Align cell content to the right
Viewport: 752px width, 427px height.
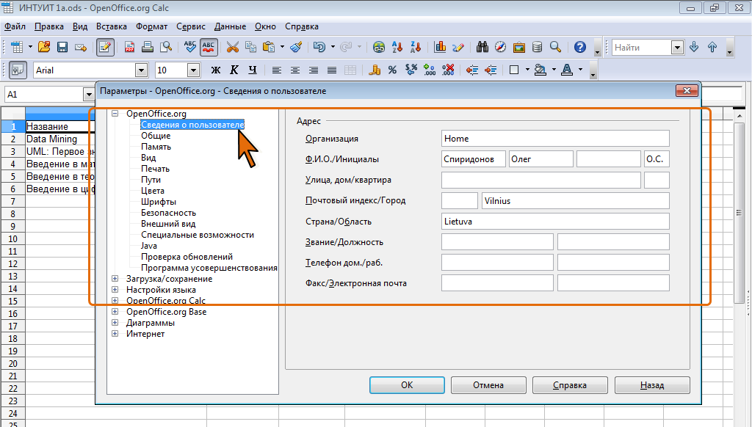[x=313, y=70]
